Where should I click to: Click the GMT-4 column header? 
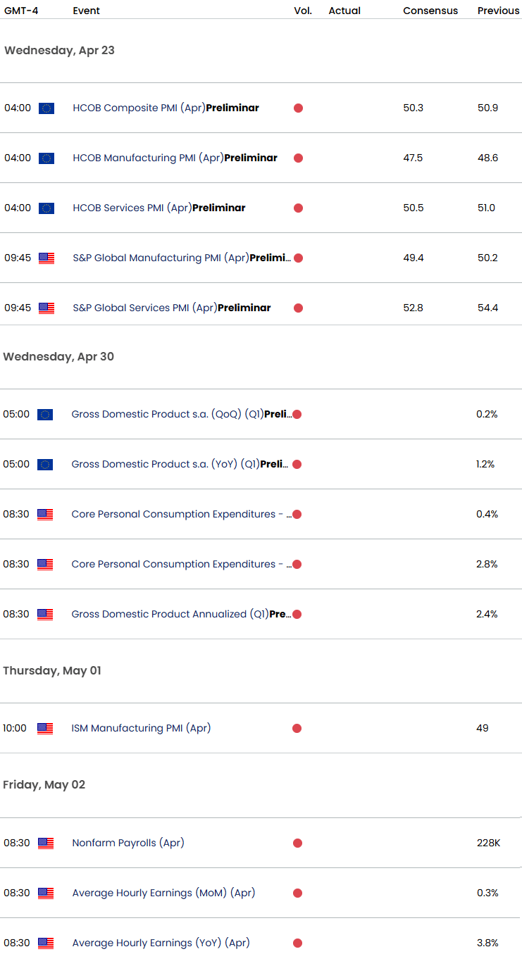tap(19, 11)
